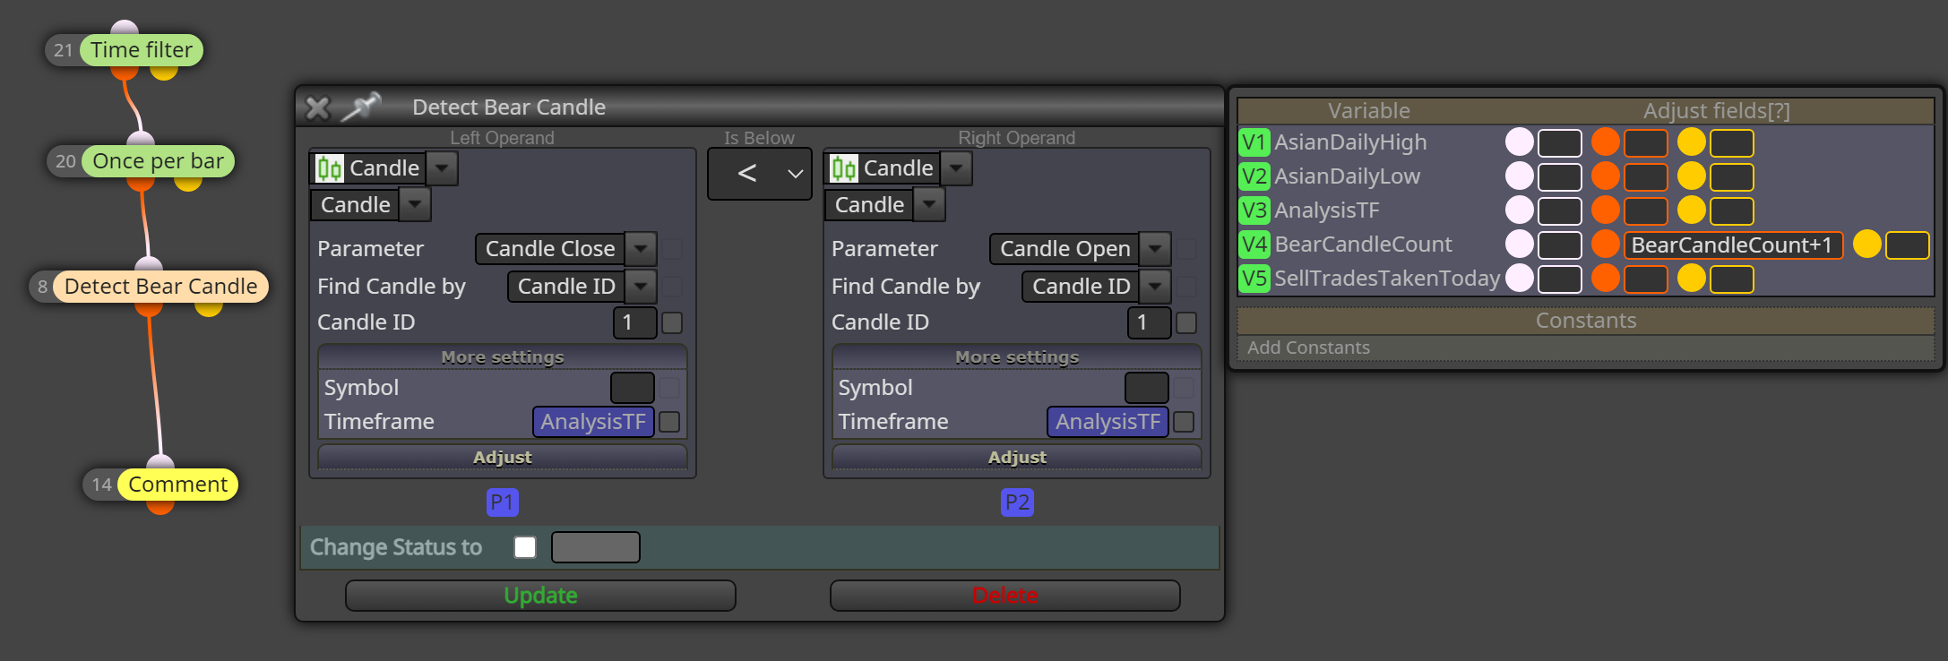The height and width of the screenshot is (661, 1948).
Task: Click the yellow circle for AsianDailyHigh
Action: [x=1692, y=142]
